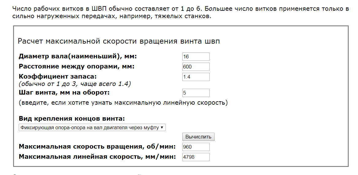This screenshot has width=358, height=175.
Task: Click the 'Расстояние между опорами, мм:' label
Action: pos(76,67)
